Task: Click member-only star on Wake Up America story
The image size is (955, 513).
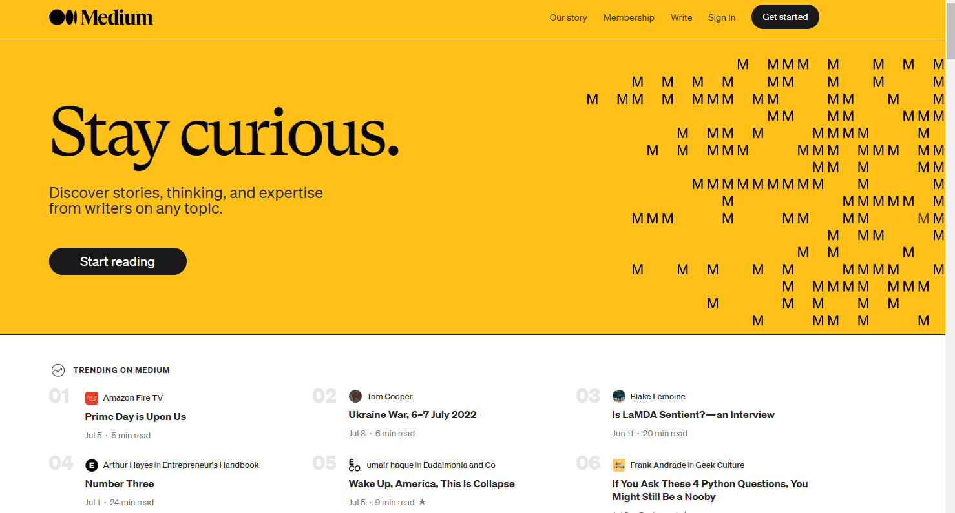Action: (x=422, y=502)
